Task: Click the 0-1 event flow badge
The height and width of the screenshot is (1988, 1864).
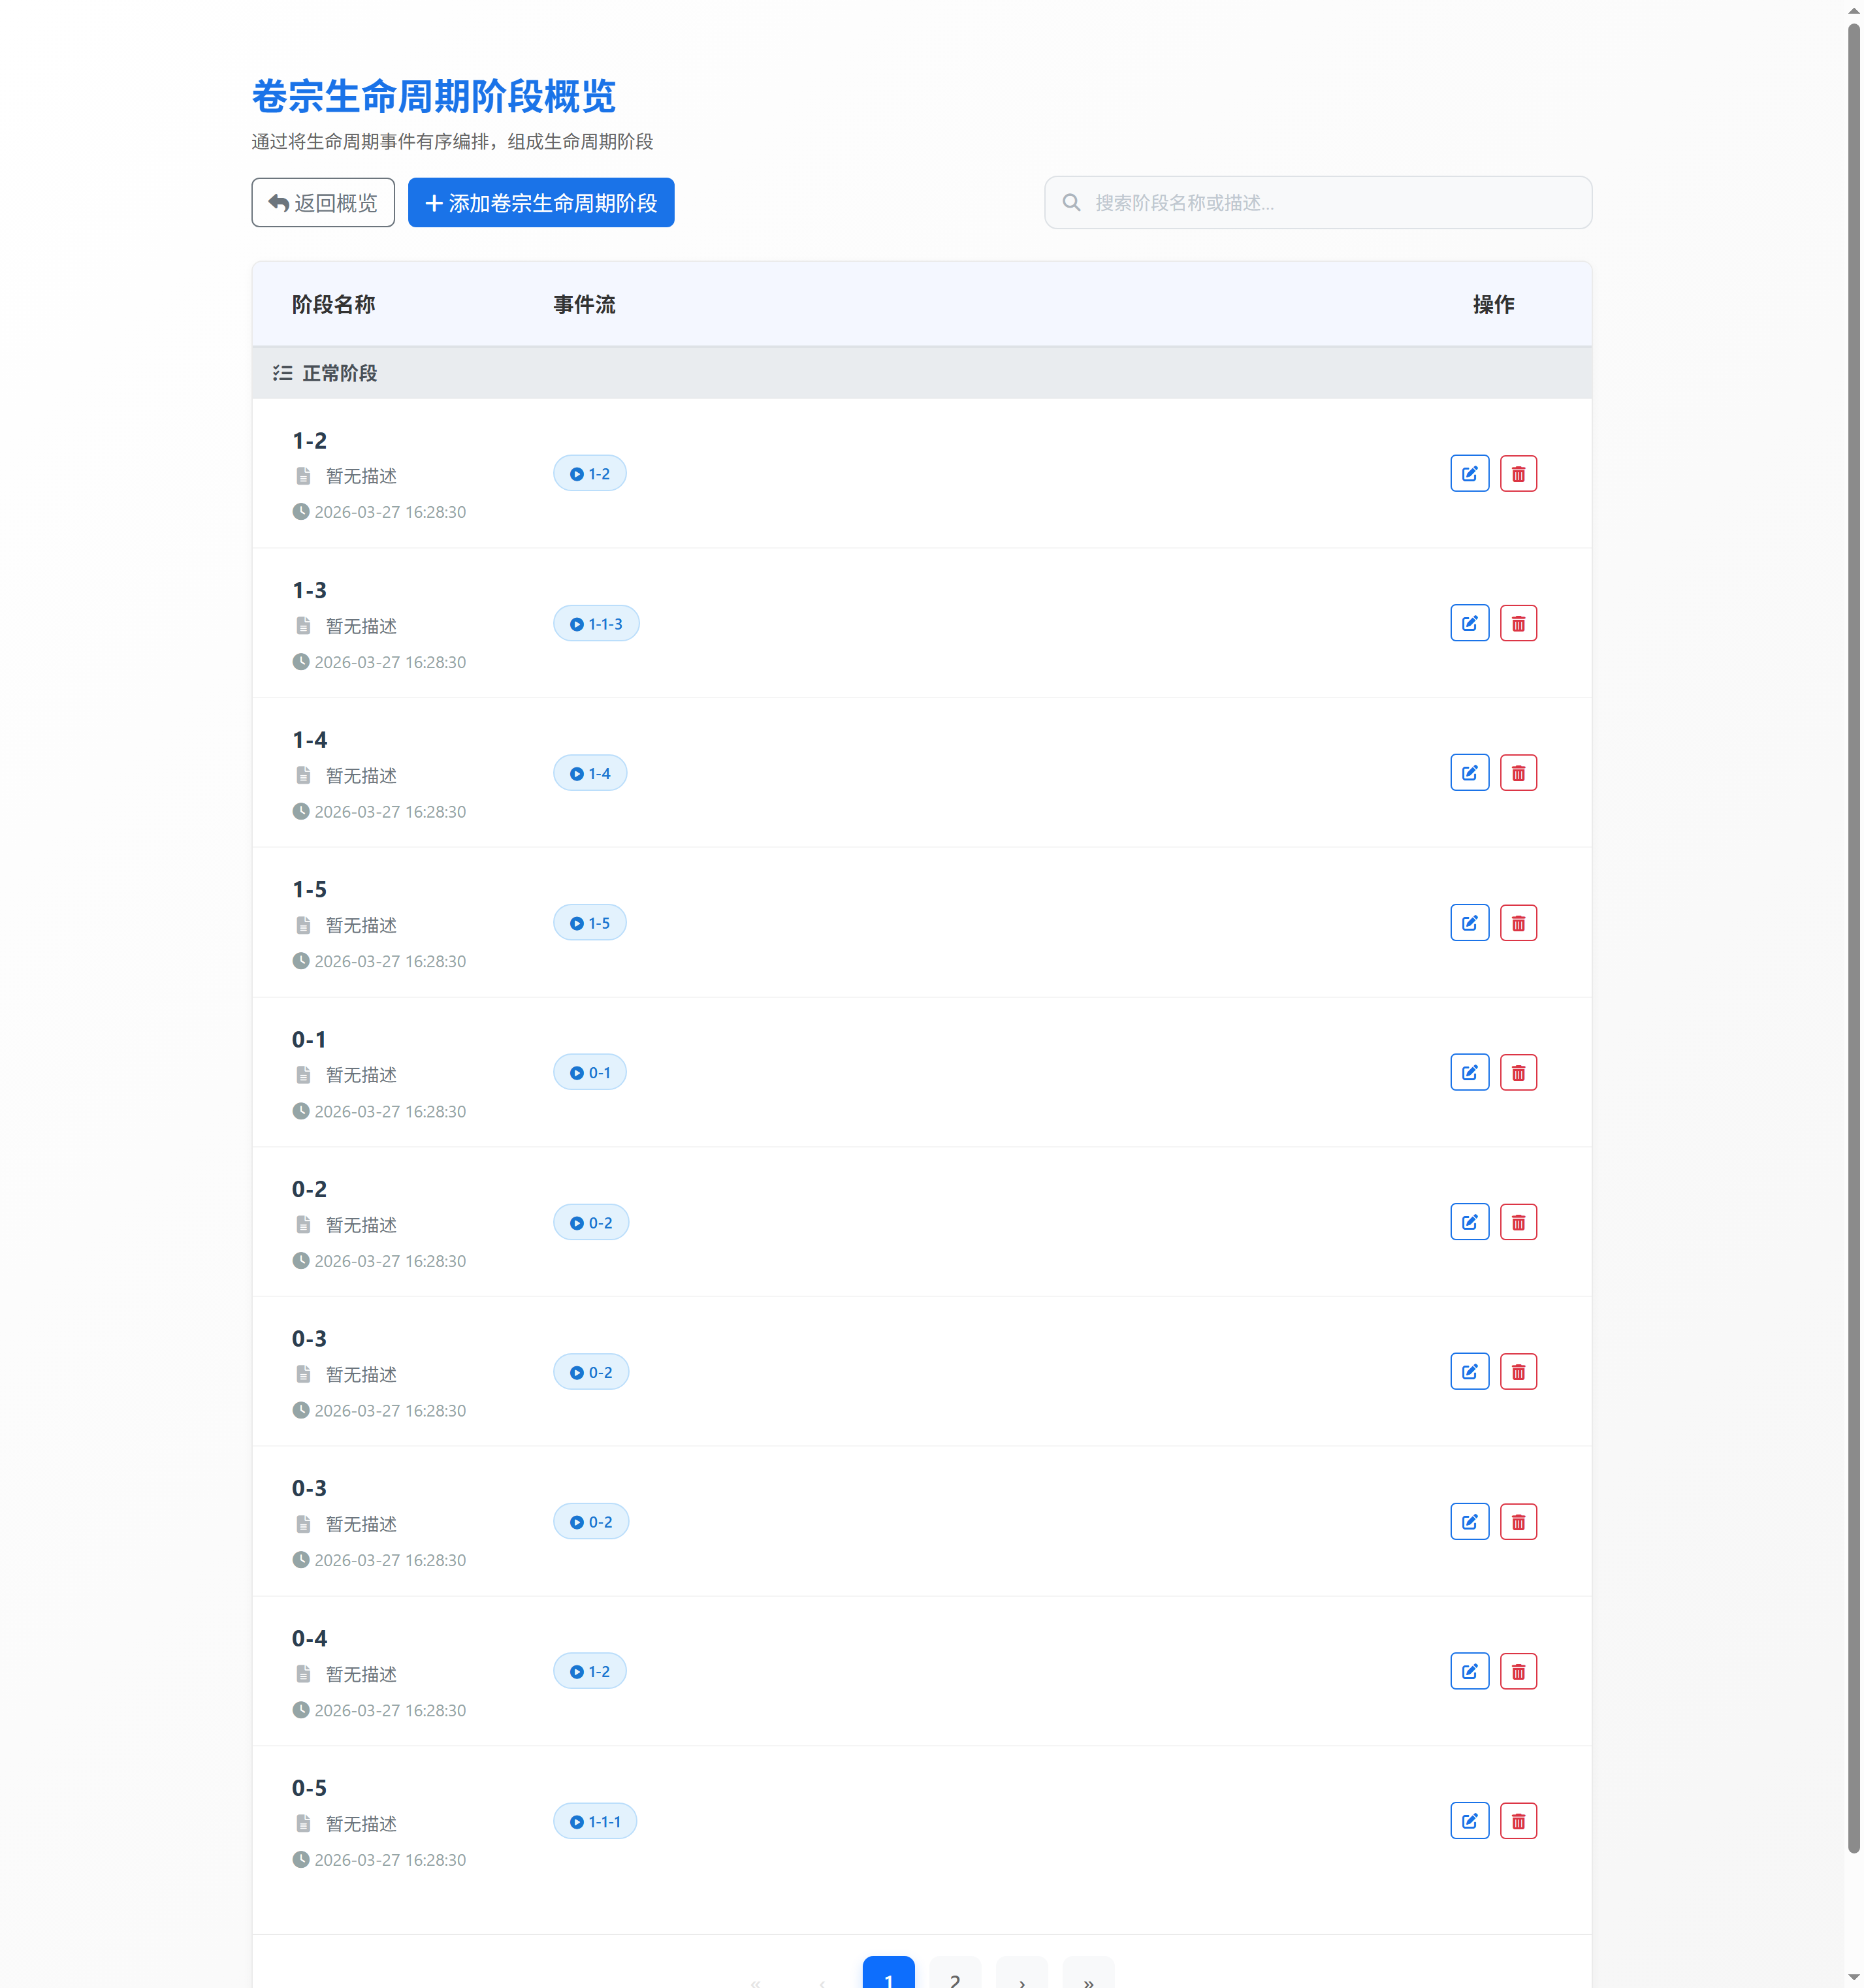Action: point(590,1073)
